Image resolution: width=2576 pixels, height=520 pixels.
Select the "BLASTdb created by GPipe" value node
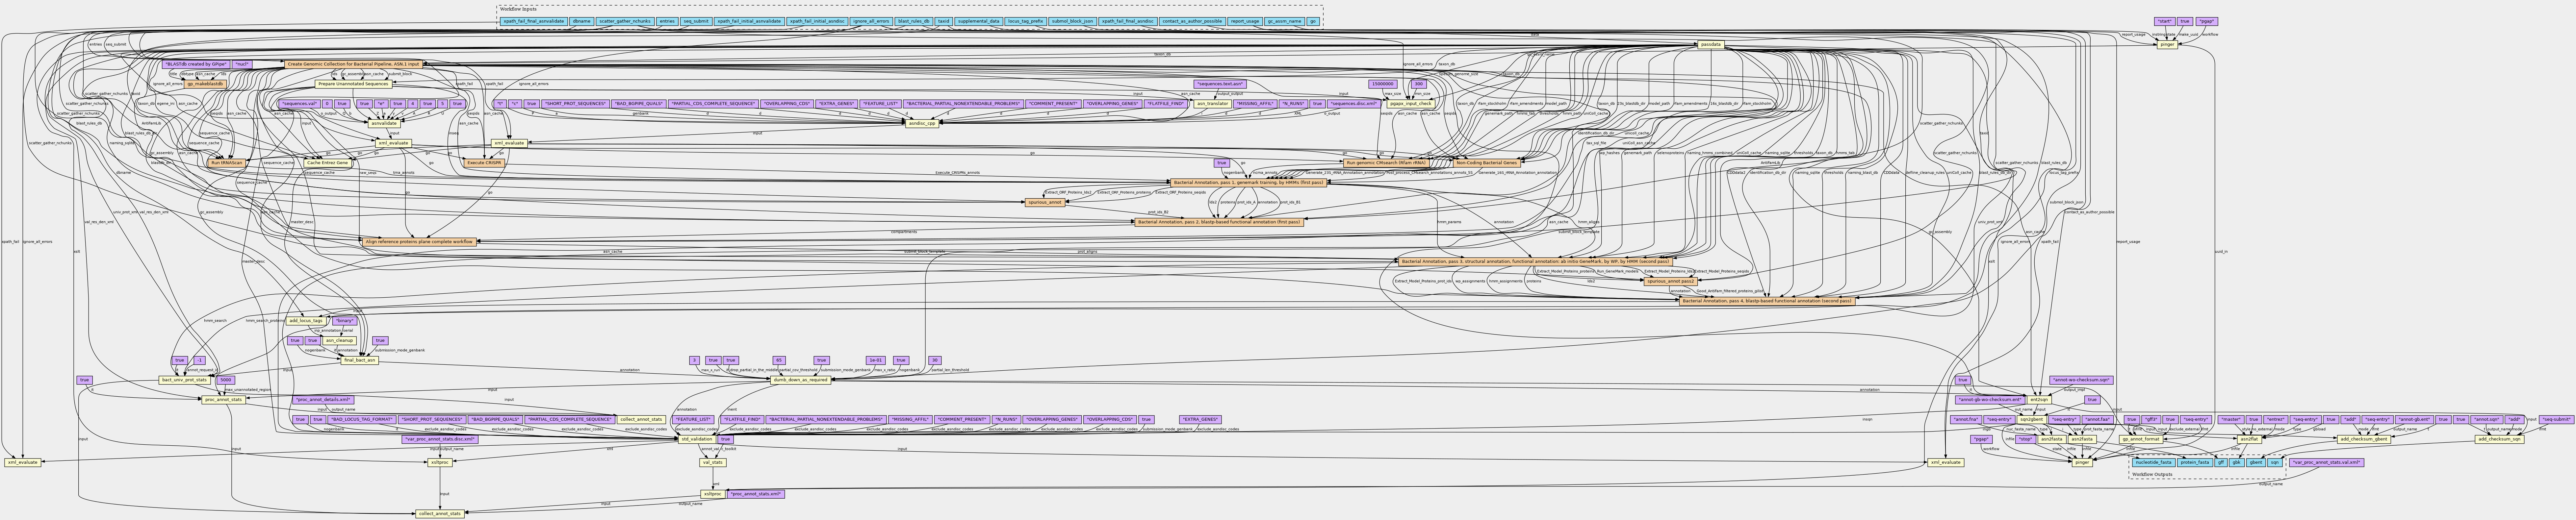tap(196, 64)
